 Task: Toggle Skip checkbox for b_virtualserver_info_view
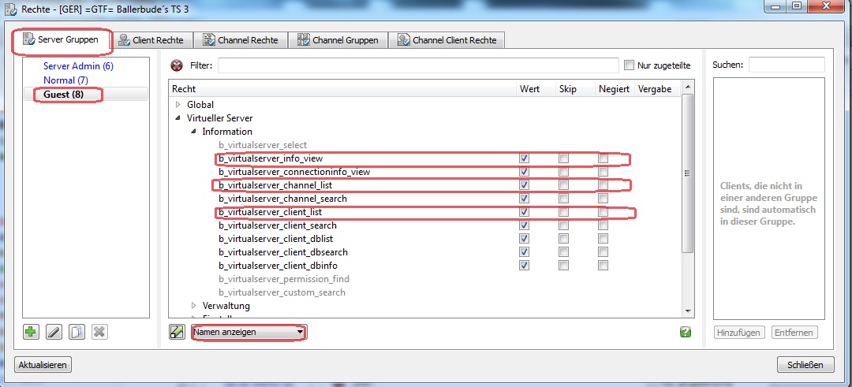[x=564, y=158]
